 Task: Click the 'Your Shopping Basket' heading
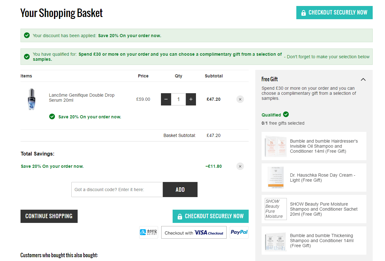coord(62,13)
